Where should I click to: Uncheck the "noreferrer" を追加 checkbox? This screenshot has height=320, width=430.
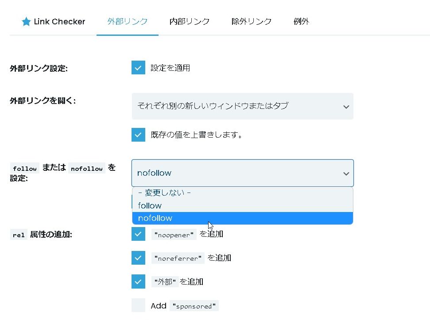tap(138, 258)
